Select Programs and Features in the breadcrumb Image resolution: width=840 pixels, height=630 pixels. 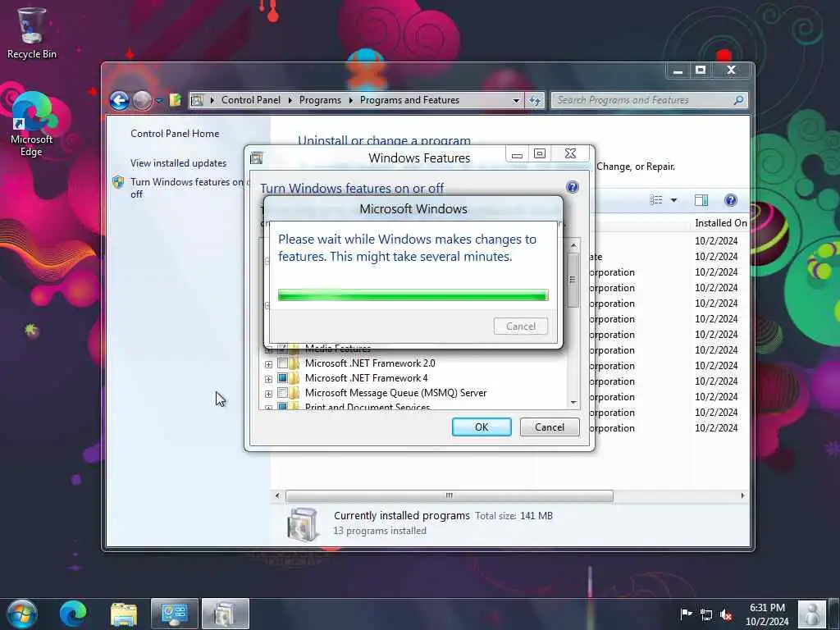[409, 100]
